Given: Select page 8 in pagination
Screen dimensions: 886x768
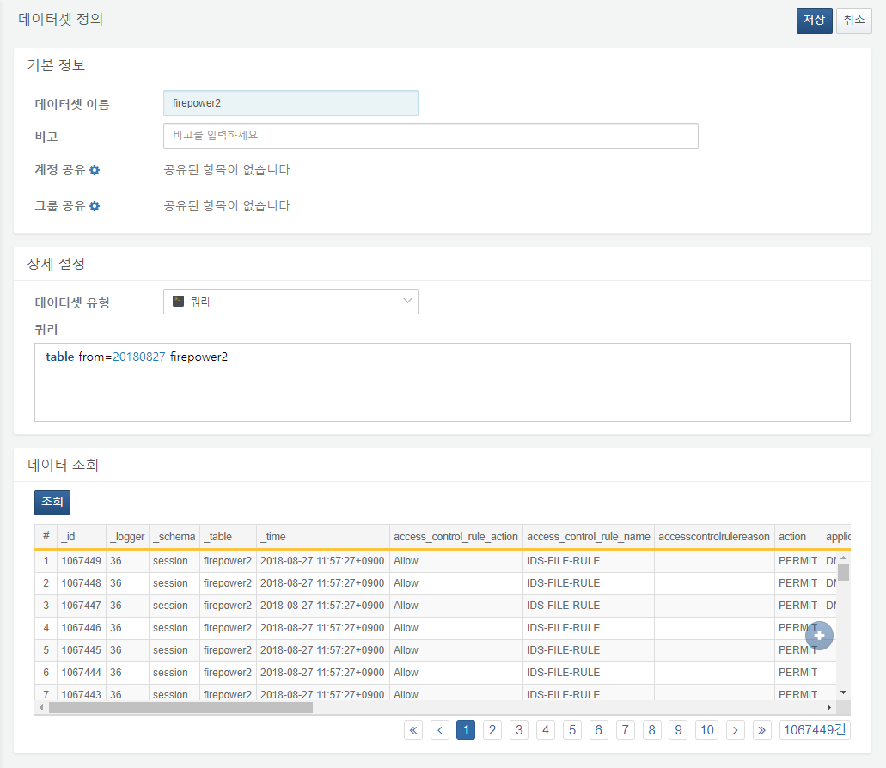Looking at the screenshot, I should [x=651, y=730].
